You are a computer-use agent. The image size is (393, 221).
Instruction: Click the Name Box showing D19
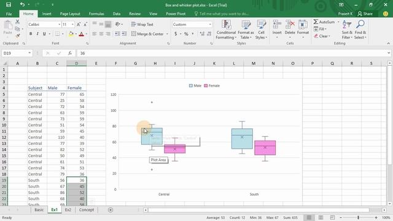pyautogui.click(x=17, y=53)
